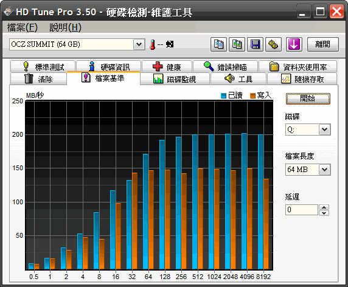Click the orange 寫入 legend swatch
This screenshot has width=348, height=287.
[252, 95]
